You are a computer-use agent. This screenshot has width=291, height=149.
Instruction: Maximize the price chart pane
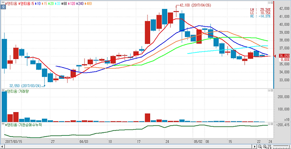[272, 3]
